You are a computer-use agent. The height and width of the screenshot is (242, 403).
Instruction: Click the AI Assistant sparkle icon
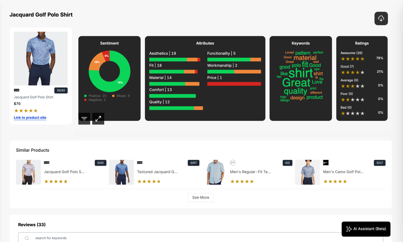tap(349, 229)
